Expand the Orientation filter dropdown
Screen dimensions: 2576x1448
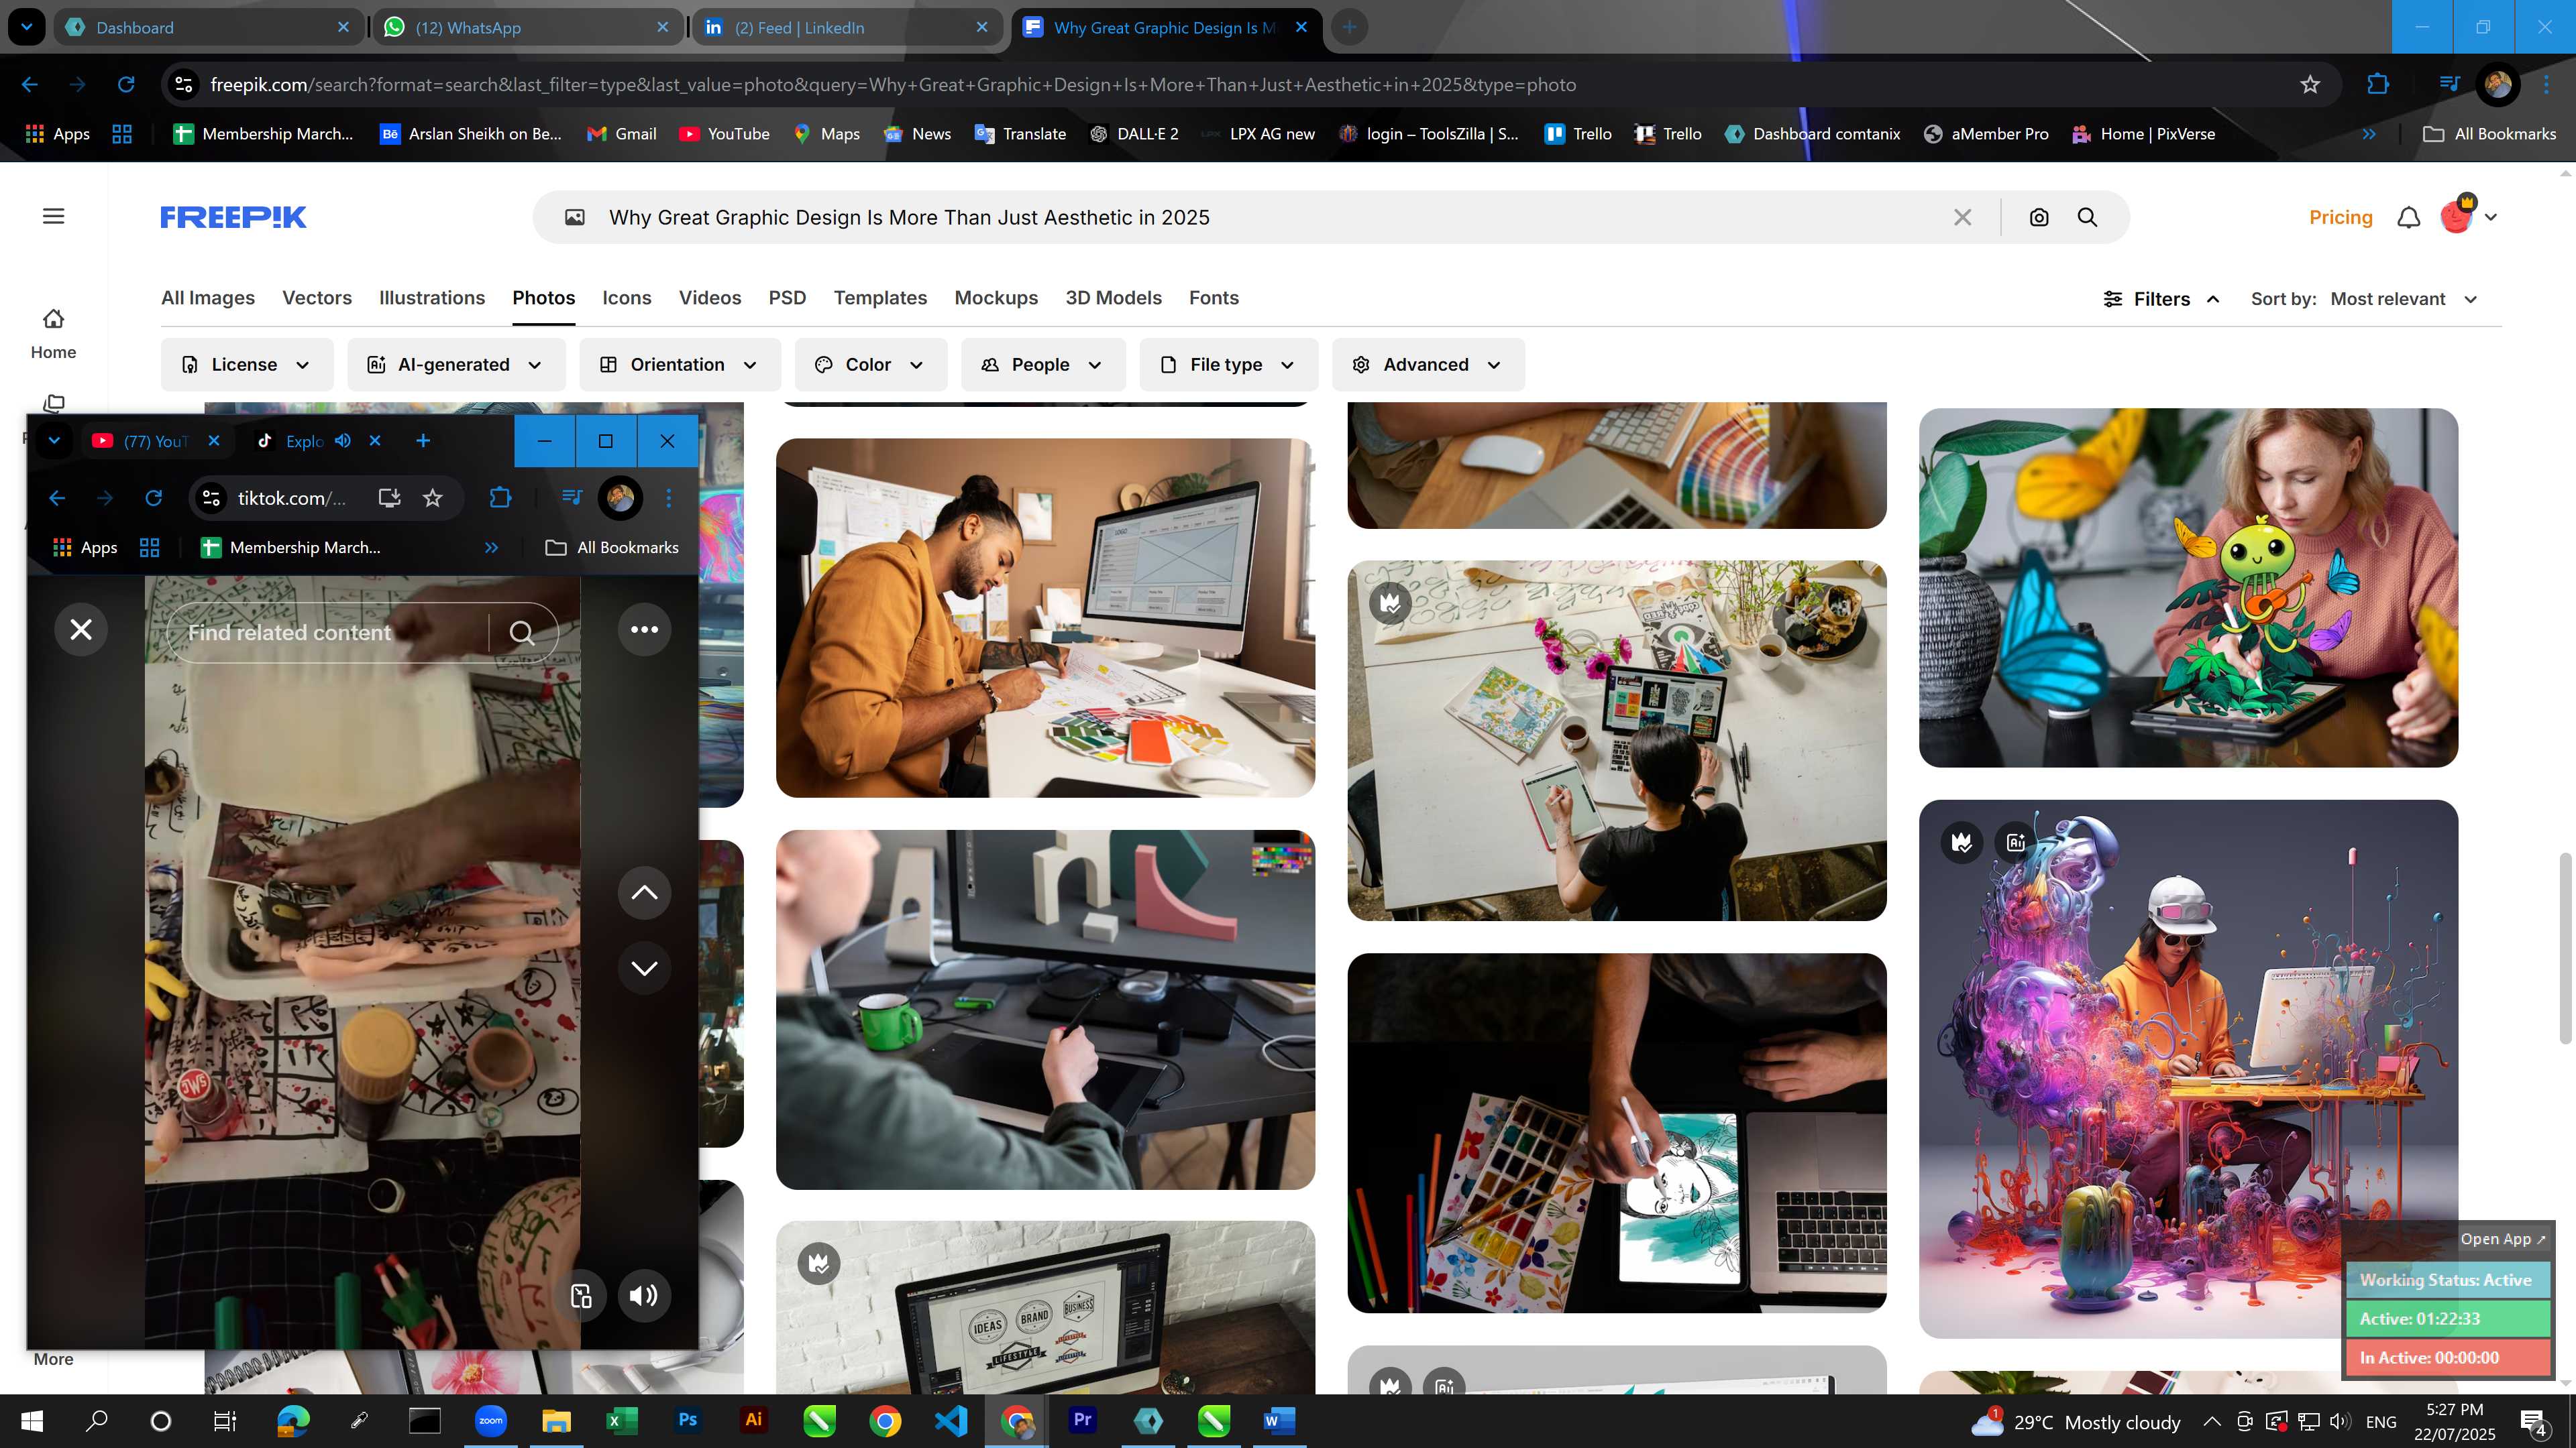pos(680,365)
